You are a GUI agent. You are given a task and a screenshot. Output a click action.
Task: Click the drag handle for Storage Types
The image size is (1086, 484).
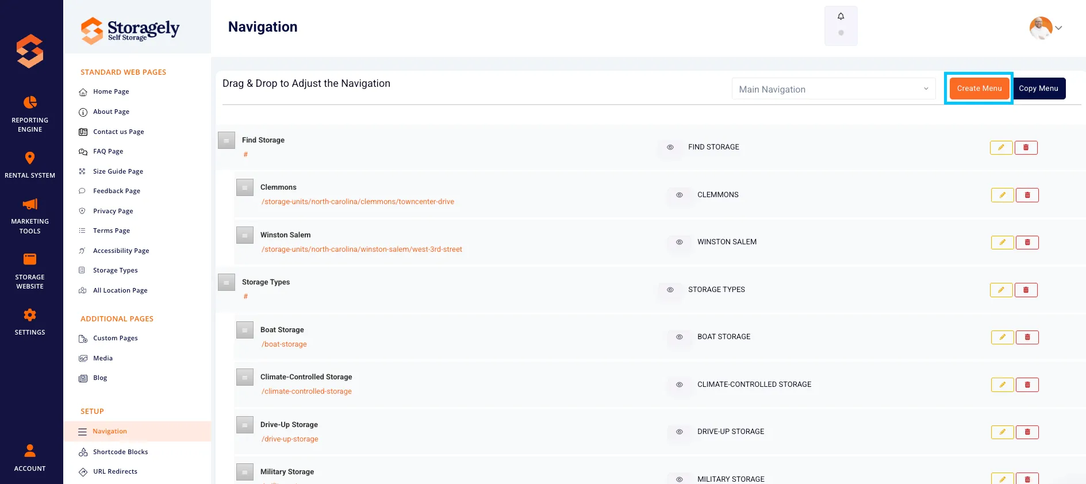(227, 282)
